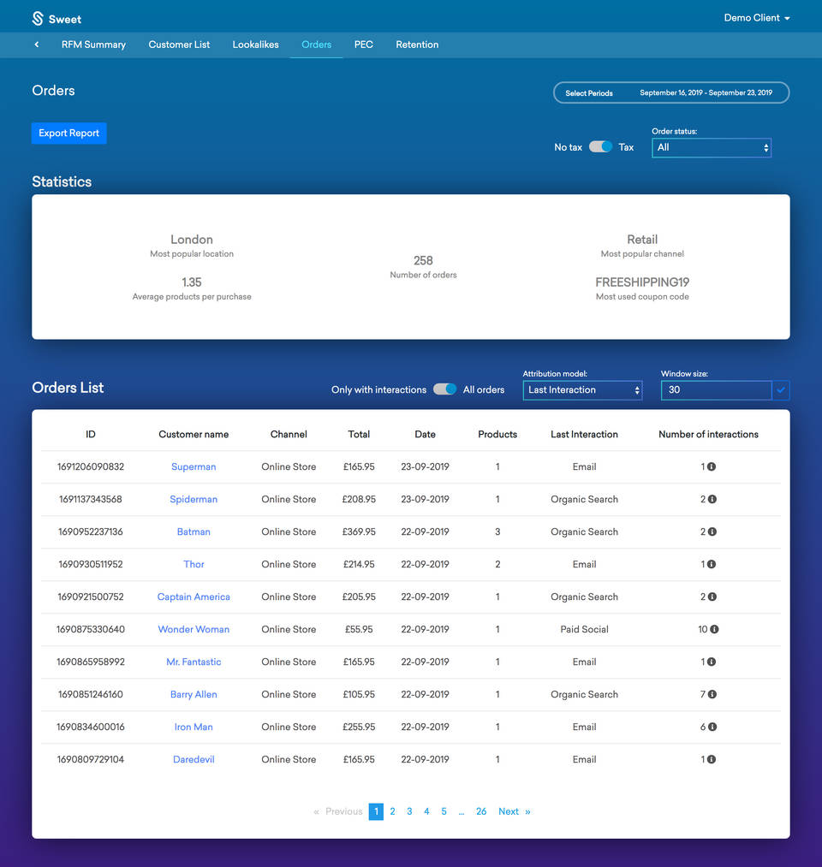
Task: Open the Order status dropdown
Action: tap(712, 147)
